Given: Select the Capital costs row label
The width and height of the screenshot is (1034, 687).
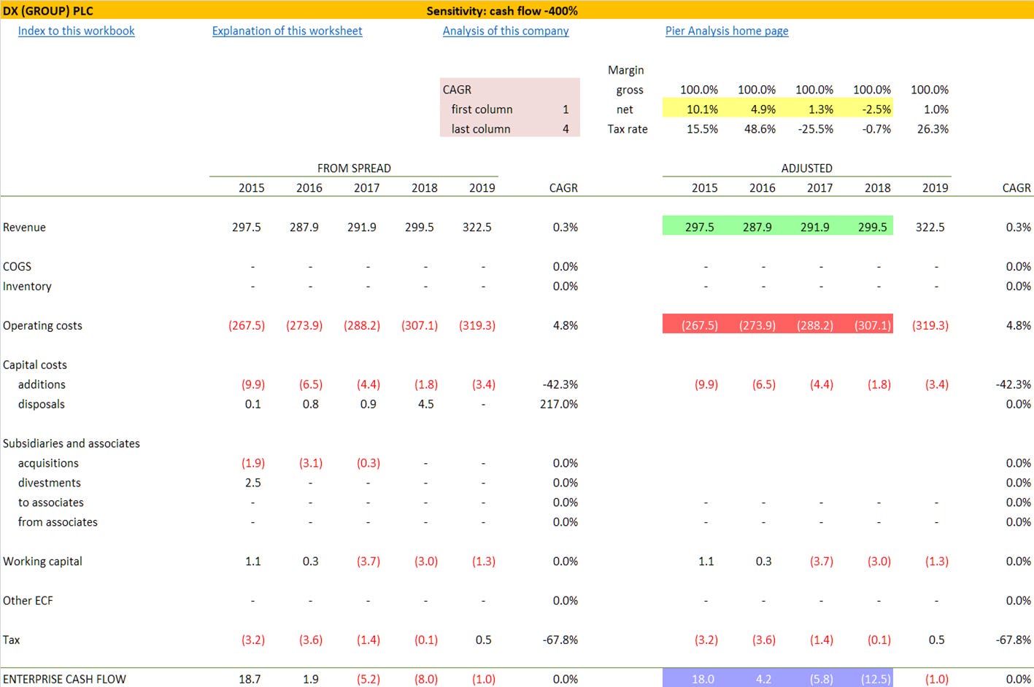Looking at the screenshot, I should (x=34, y=365).
